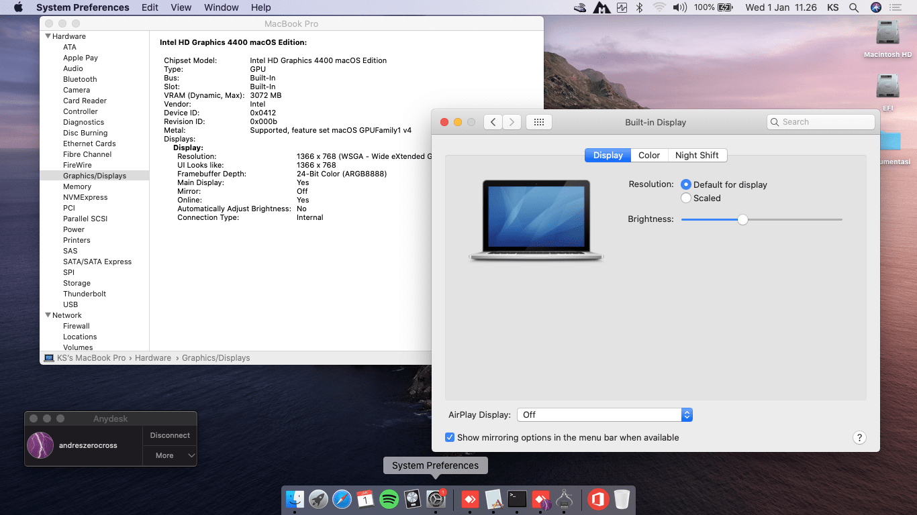This screenshot has height=515, width=917.
Task: Click Disconnect in Anydesk panel
Action: [170, 435]
